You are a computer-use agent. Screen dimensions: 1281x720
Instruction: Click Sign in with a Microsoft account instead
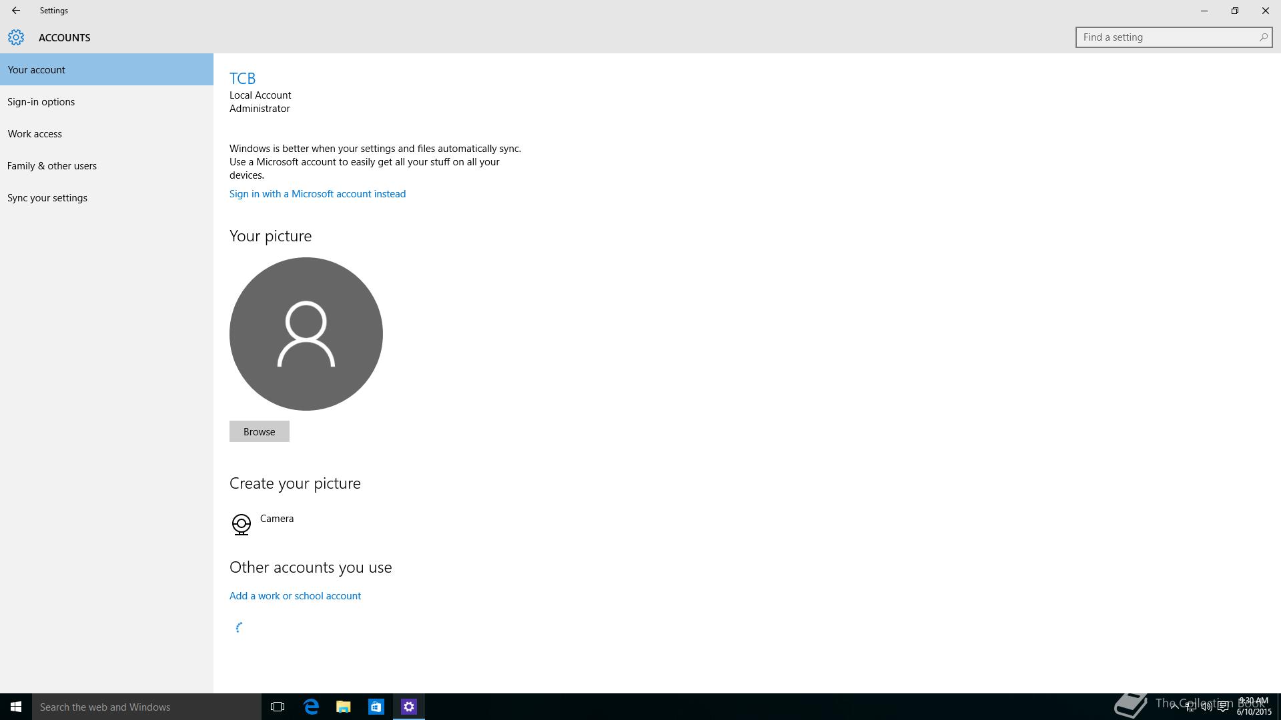pos(318,194)
